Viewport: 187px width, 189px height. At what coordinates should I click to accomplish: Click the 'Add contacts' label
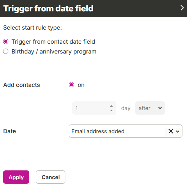coord(22,85)
